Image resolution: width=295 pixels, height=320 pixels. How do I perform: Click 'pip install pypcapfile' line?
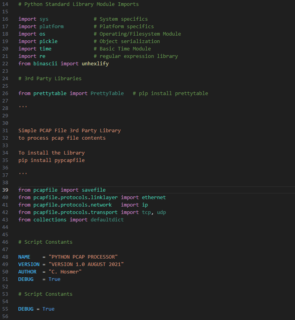click(51, 160)
